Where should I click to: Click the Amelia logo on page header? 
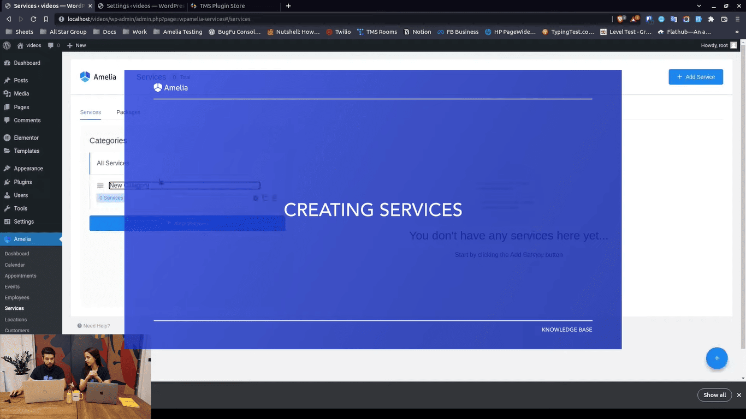[98, 77]
